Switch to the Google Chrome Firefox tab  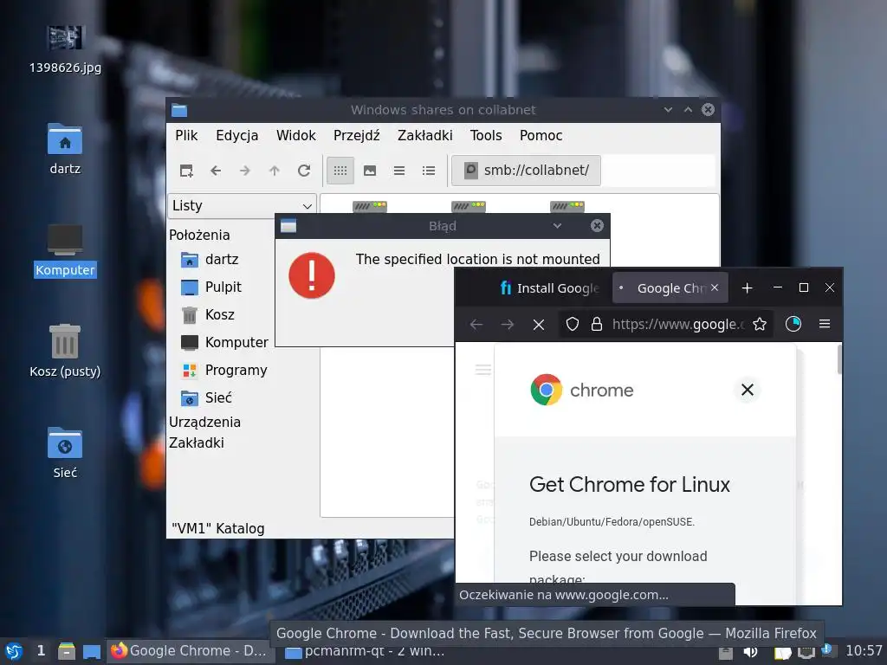(x=670, y=288)
